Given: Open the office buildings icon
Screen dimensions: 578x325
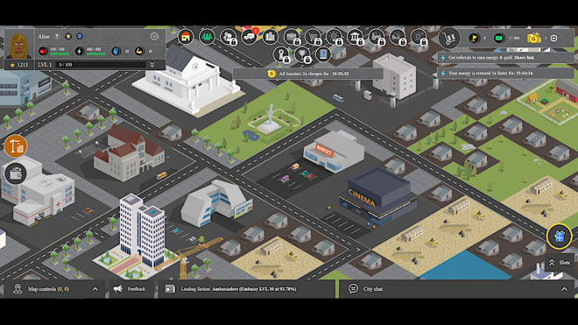Looking at the screenshot, I should (271, 37).
